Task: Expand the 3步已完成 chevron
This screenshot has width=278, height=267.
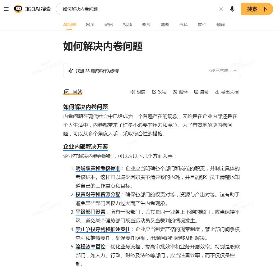Action: pos(235,71)
